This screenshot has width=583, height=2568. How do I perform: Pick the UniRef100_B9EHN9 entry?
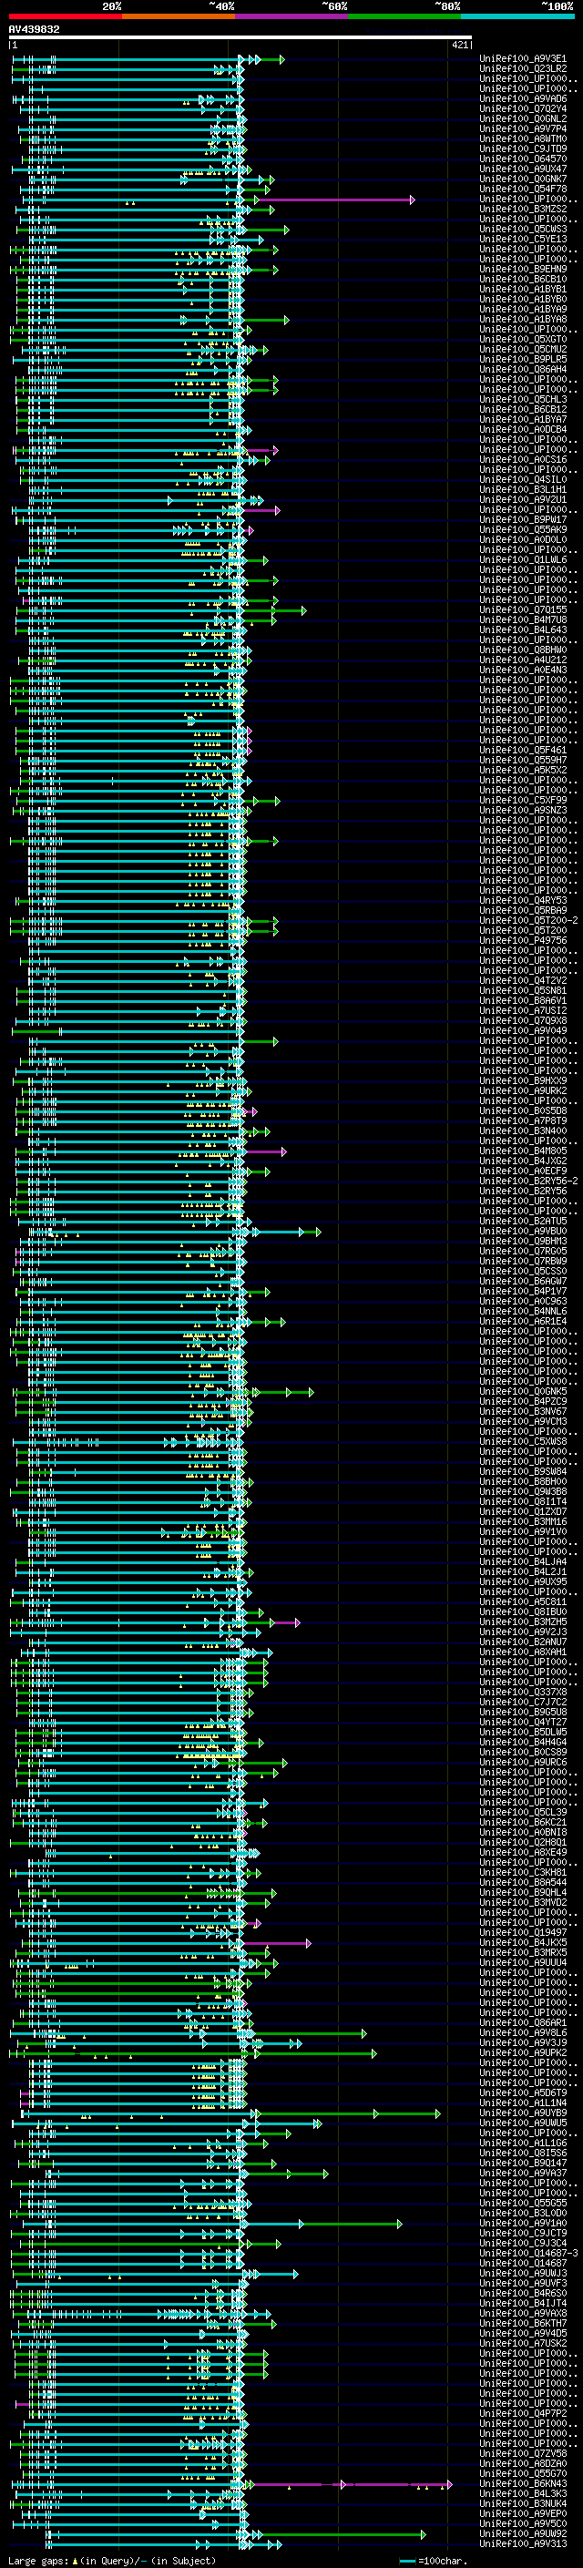(523, 269)
